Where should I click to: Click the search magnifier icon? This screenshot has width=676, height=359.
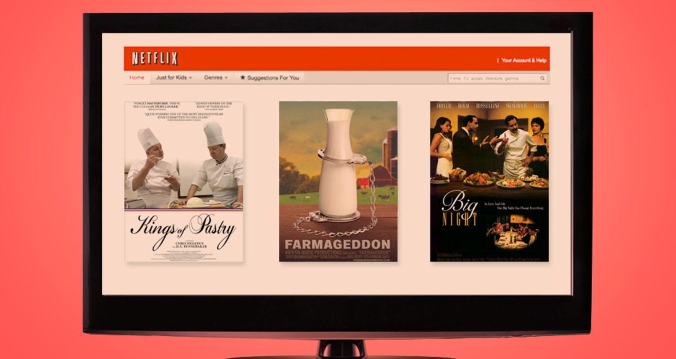point(542,78)
